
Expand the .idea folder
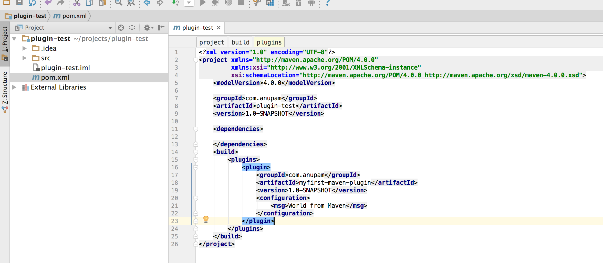click(x=25, y=48)
